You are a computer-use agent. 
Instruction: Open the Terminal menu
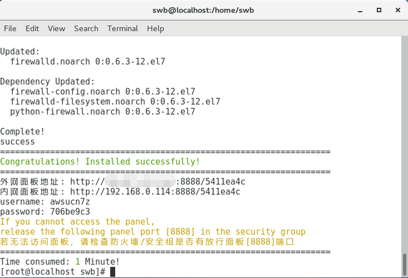pyautogui.click(x=122, y=28)
